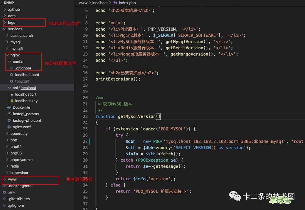Screen dimensions: 305x210
Task: Select the PHP icon beside index.php breadcrumb
Action: click(116, 3)
